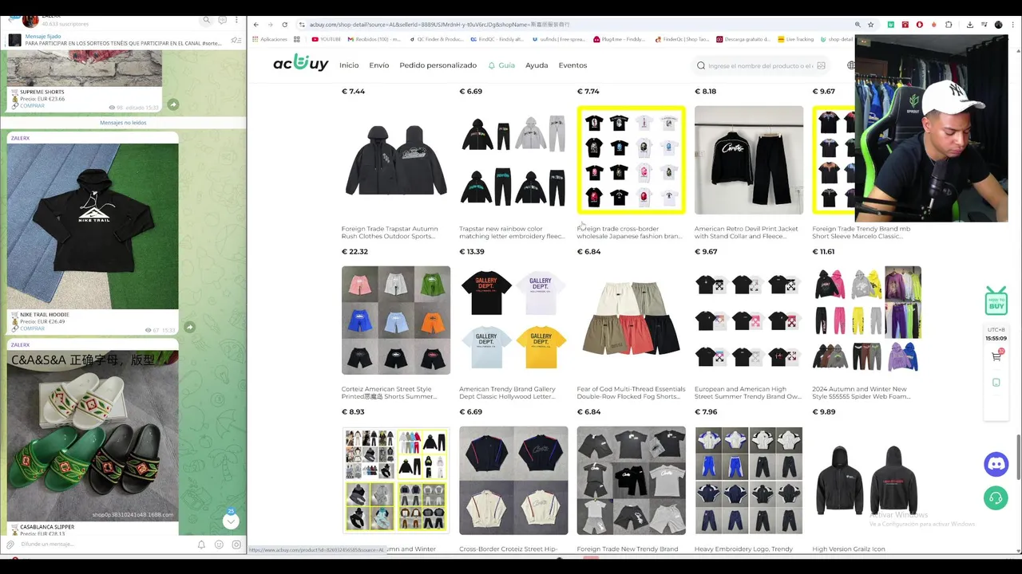Open browser zoom magnifier icon
1022x574 pixels.
coord(858,25)
